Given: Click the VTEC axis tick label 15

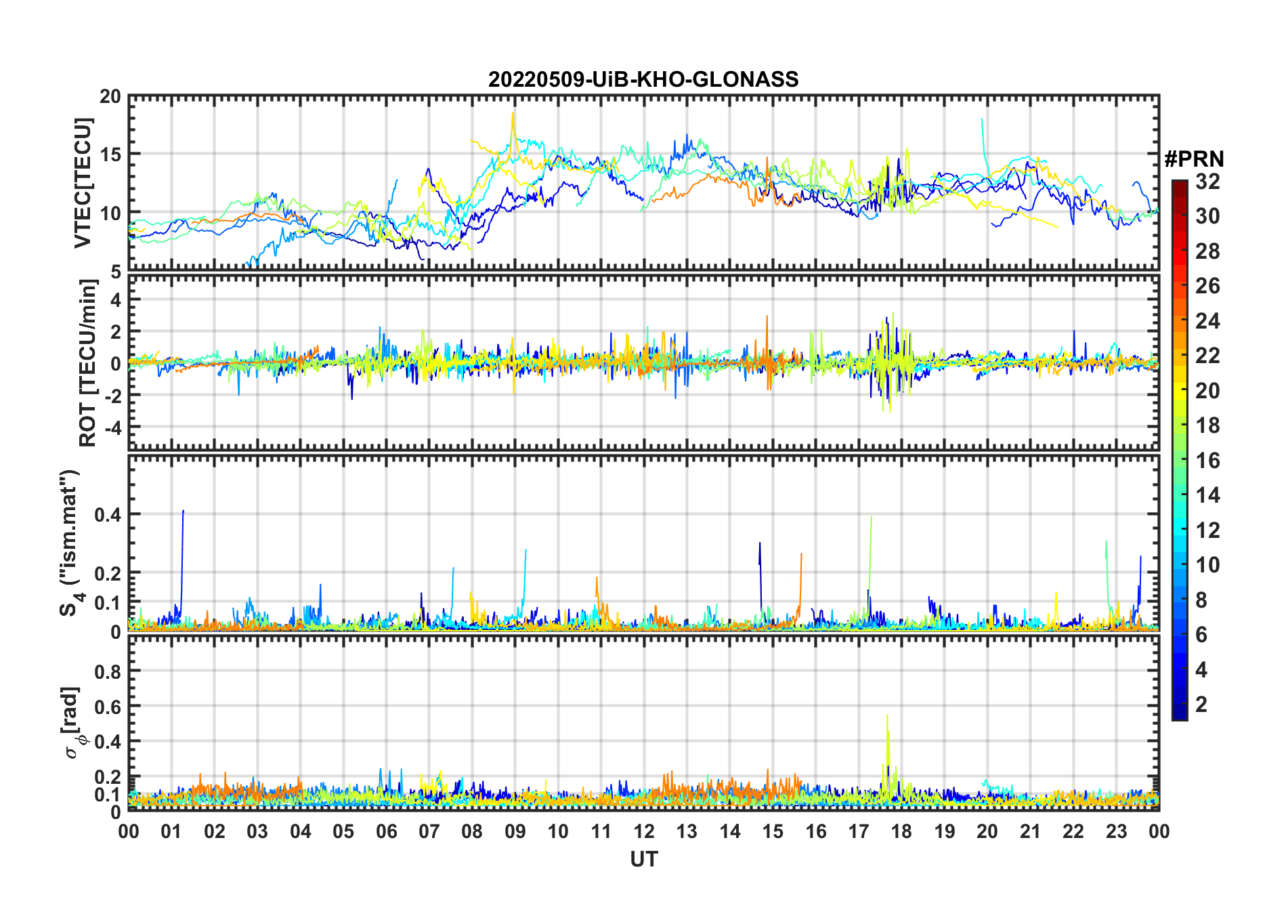Looking at the screenshot, I should (x=110, y=155).
